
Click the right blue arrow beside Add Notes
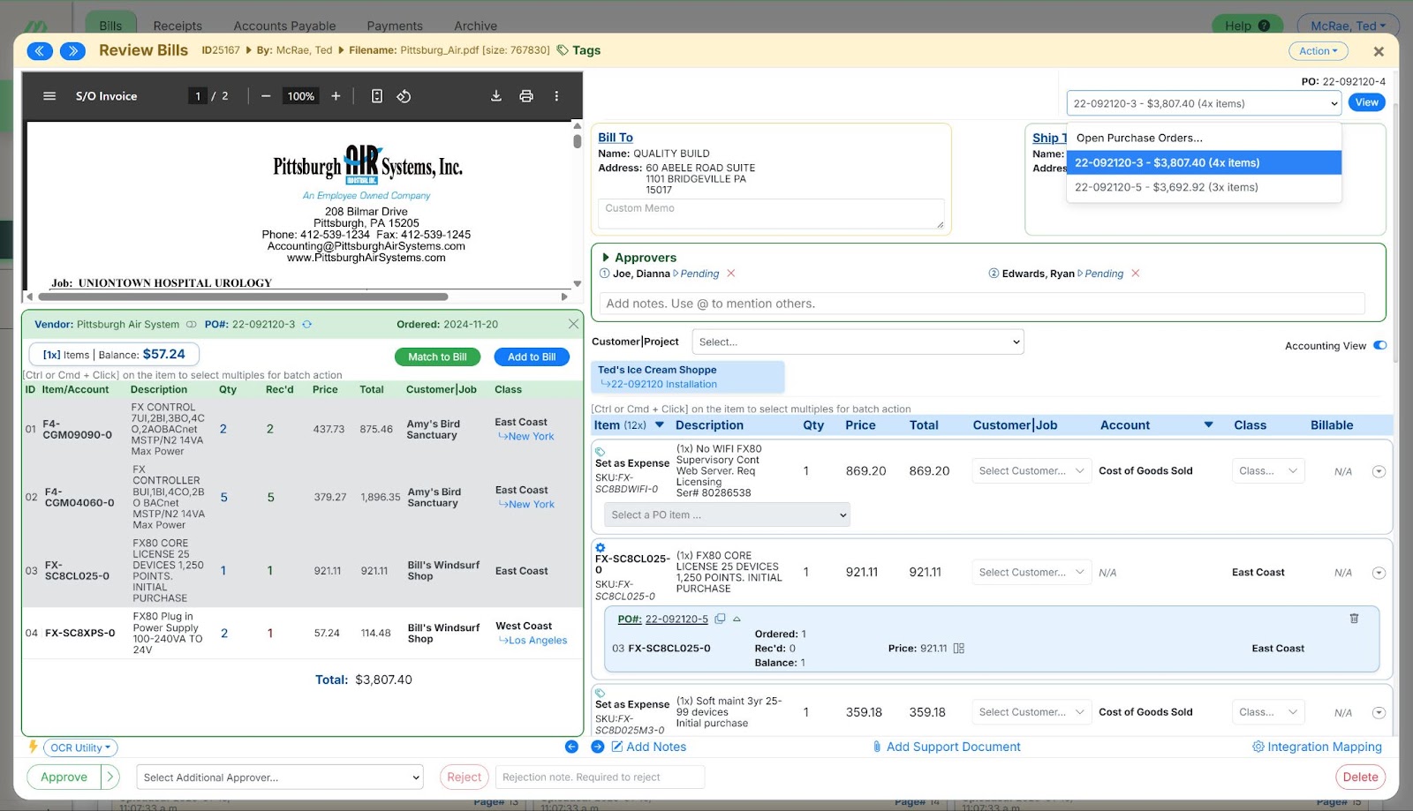tap(598, 747)
